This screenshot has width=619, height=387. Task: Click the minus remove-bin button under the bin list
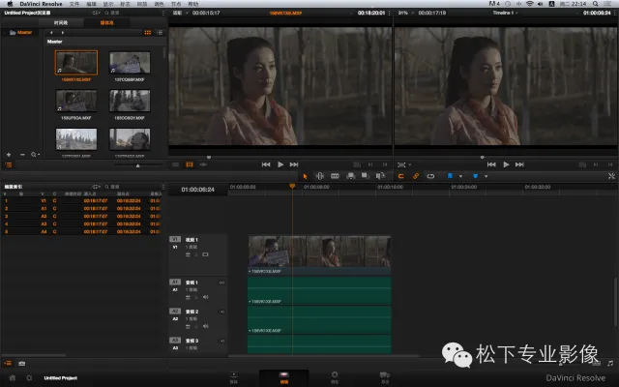(22, 155)
